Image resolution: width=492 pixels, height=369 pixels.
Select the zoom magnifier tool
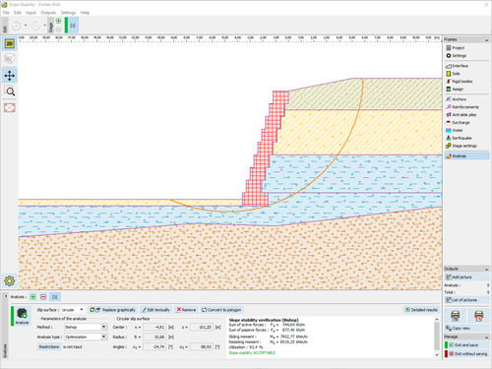point(10,92)
